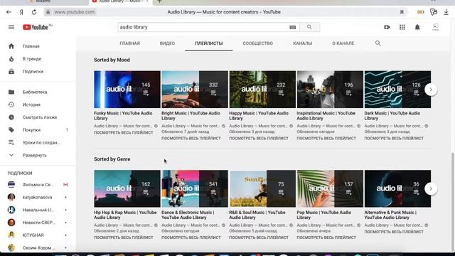The width and height of the screenshot is (455, 256).
Task: Select the ПЛЕЙЛИСТЫ channel tab
Action: [x=208, y=43]
